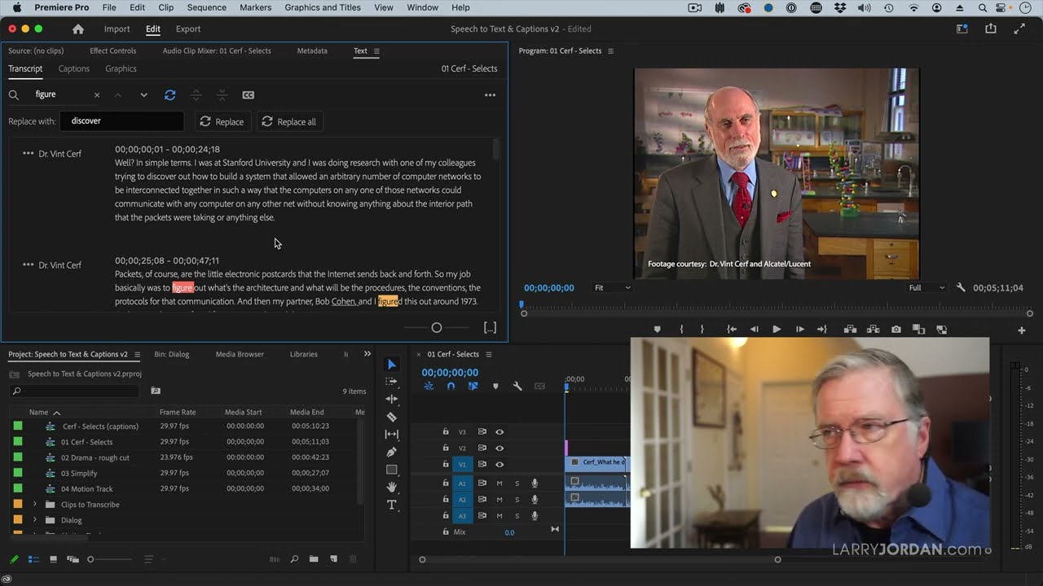
Task: Toggle linked selection in timeline
Action: tap(473, 387)
